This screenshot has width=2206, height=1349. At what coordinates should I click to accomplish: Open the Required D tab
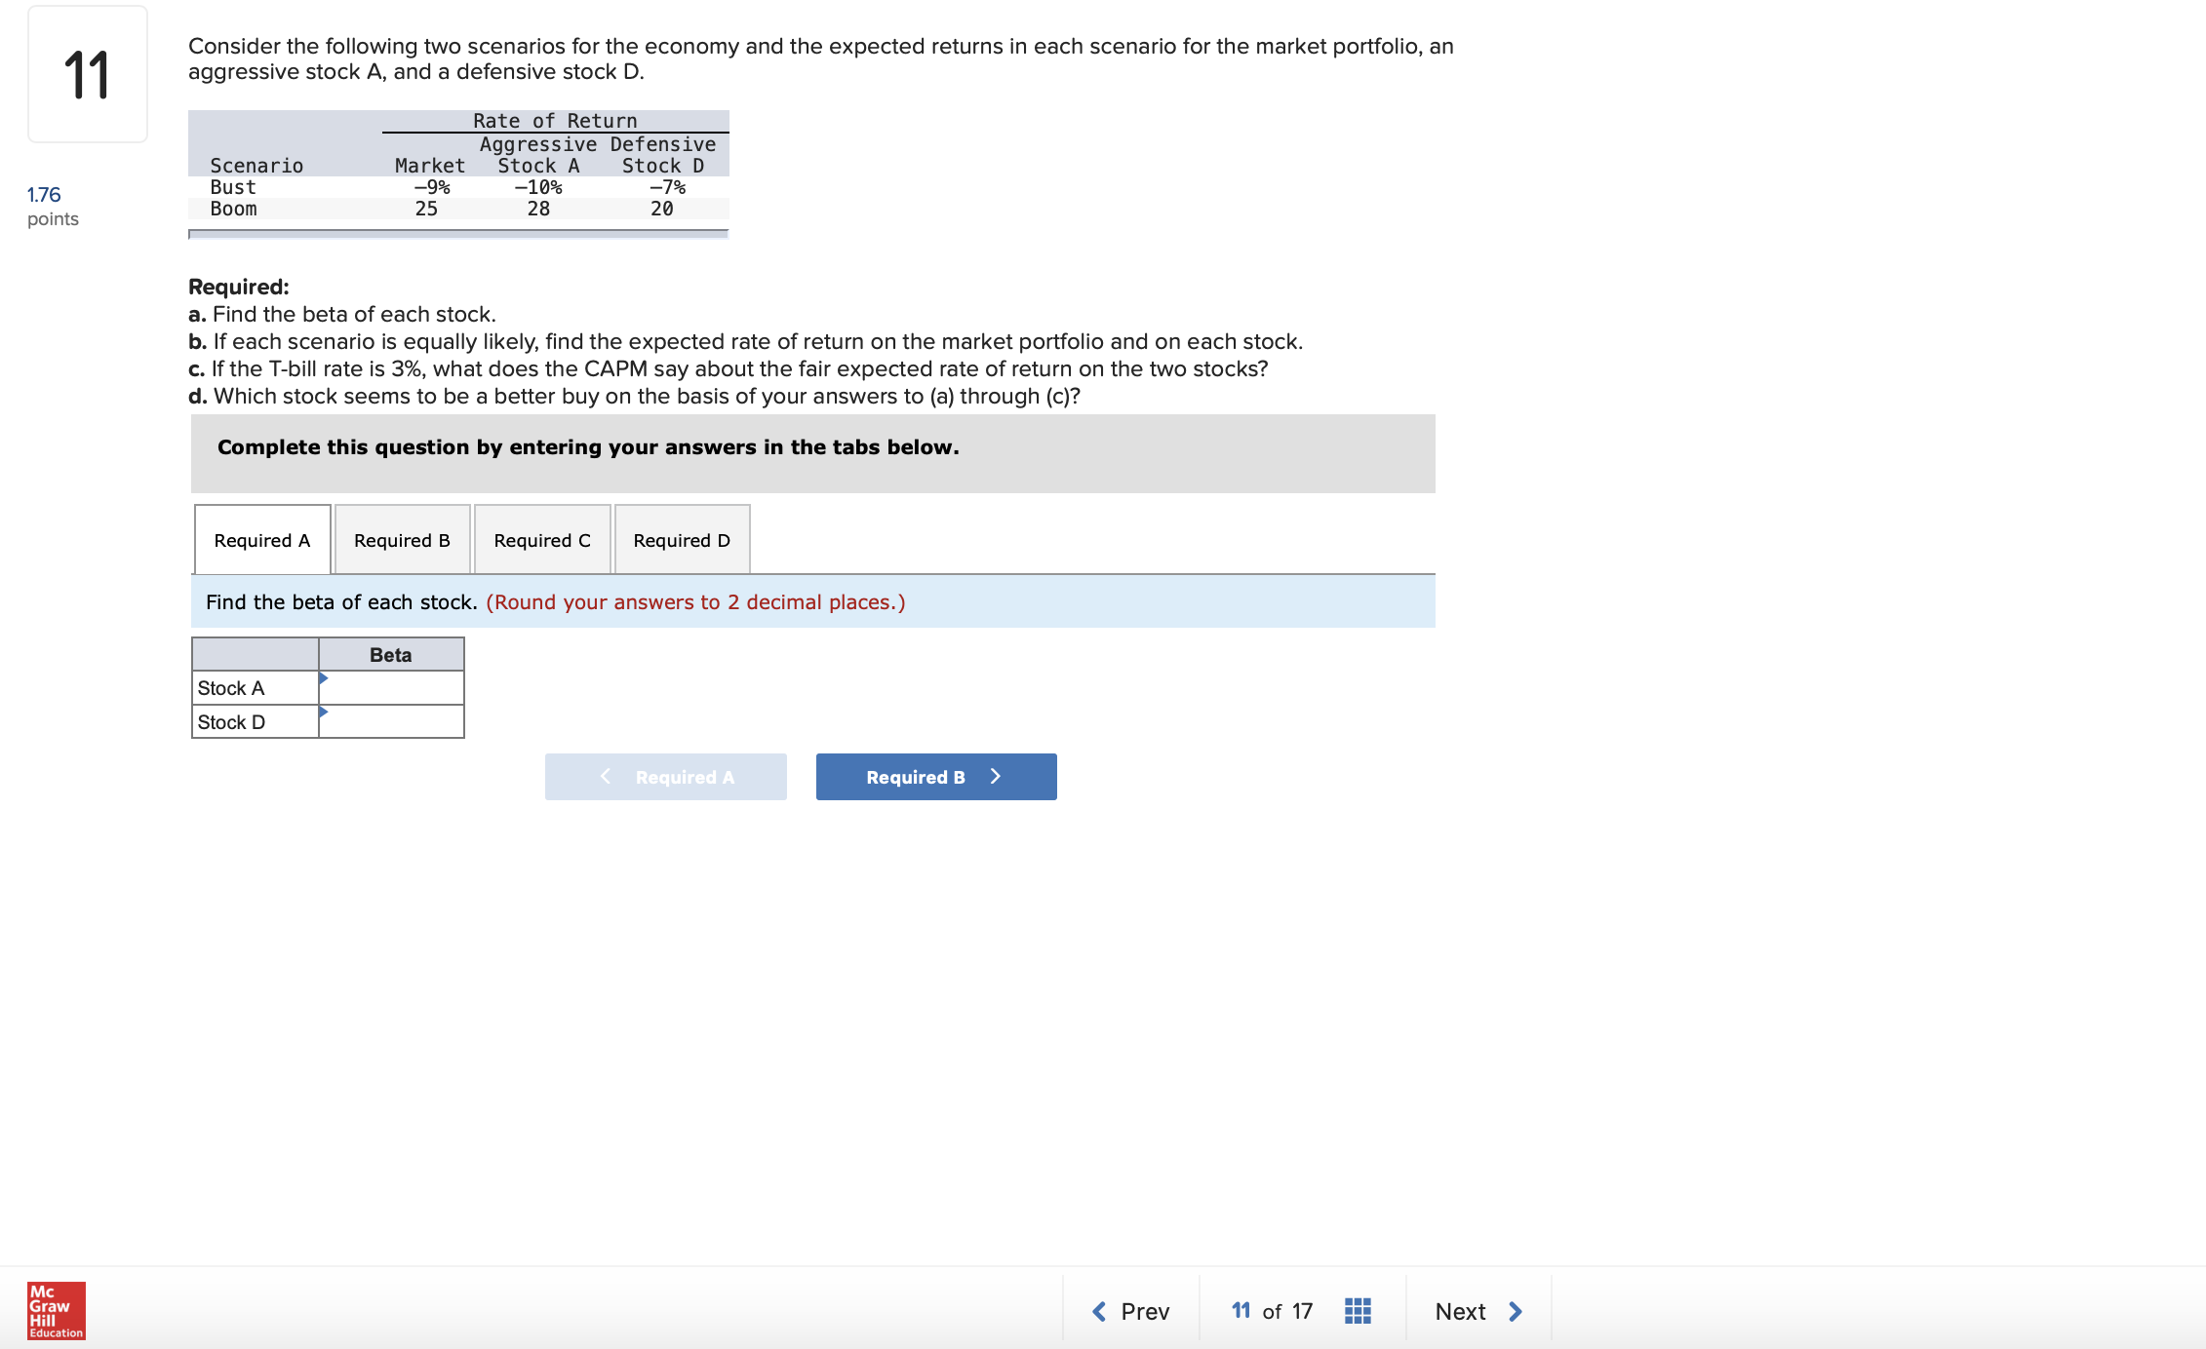click(x=682, y=540)
